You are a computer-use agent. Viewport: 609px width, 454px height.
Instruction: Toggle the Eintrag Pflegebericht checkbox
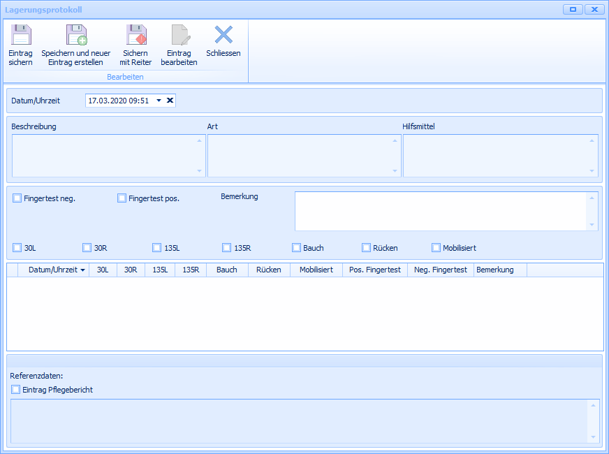click(15, 390)
